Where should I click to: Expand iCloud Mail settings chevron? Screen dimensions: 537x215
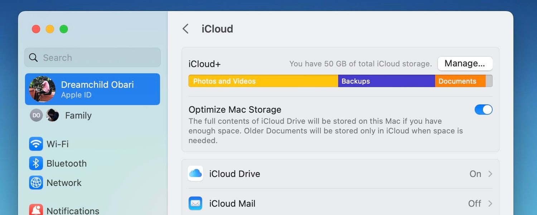[490, 204]
